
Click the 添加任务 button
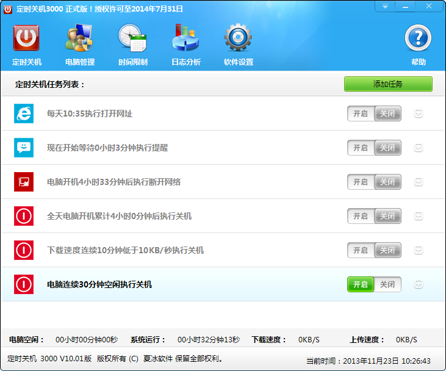388,84
